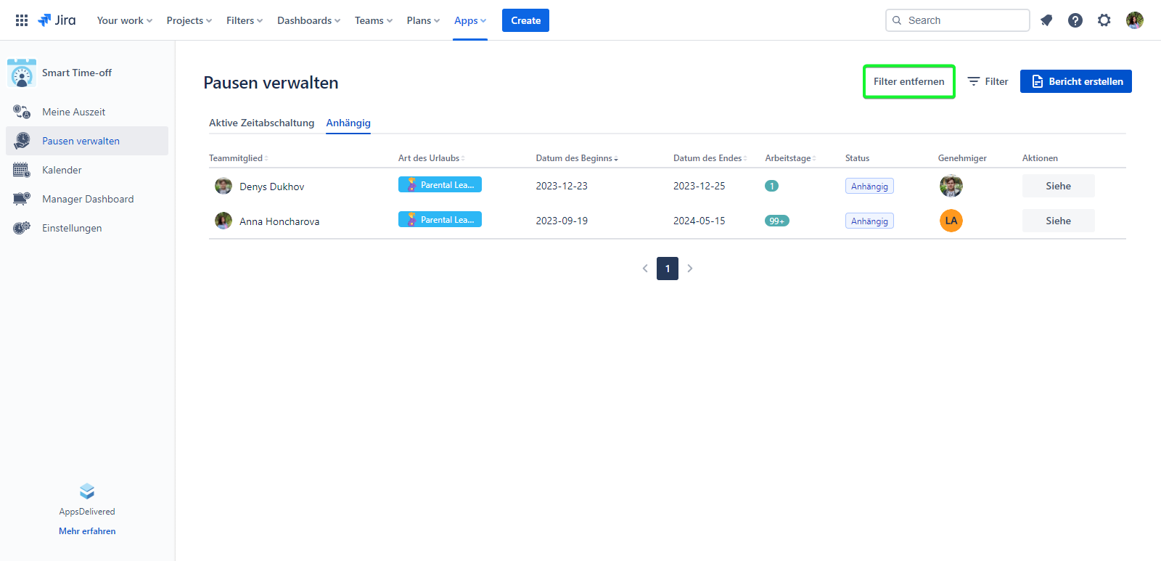Screen dimensions: 1161x561
Task: Sort by Datum des Beginns column
Action: 576,158
